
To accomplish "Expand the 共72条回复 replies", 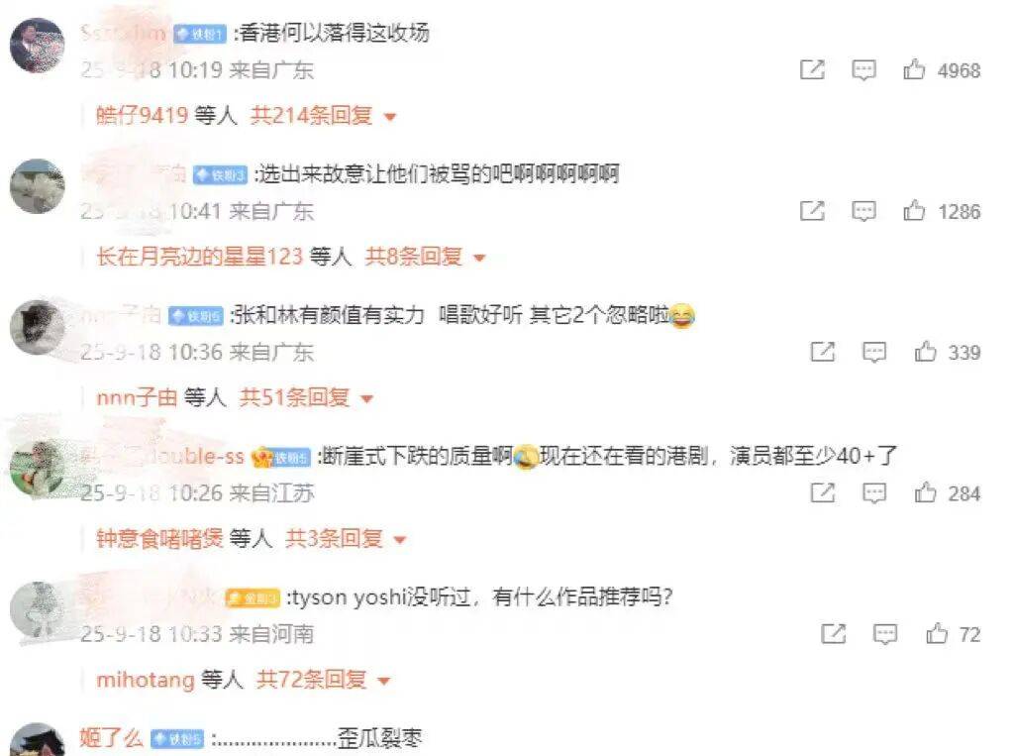I will pyautogui.click(x=324, y=680).
